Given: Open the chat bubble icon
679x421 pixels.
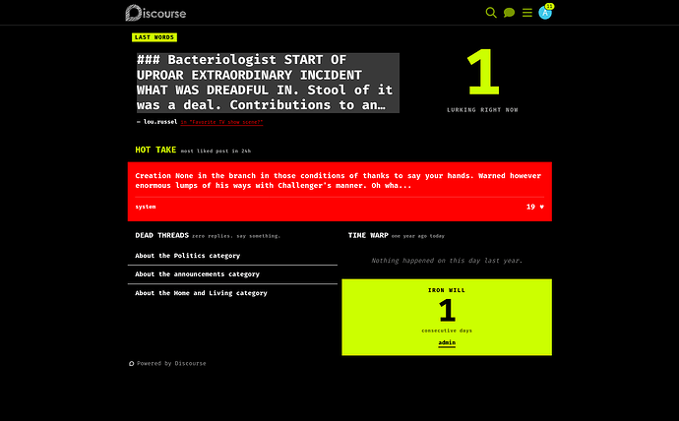Looking at the screenshot, I should (x=509, y=13).
